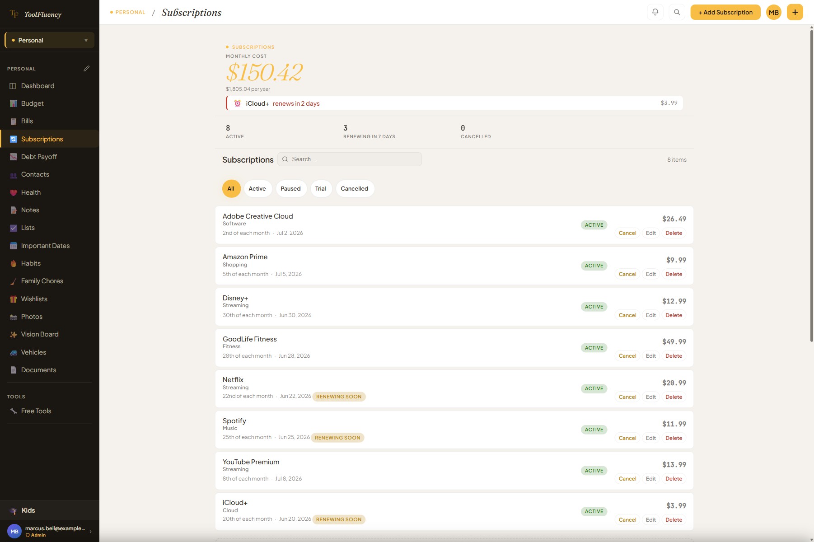814x542 pixels.
Task: Click the yellow plus quick-add button
Action: (795, 12)
